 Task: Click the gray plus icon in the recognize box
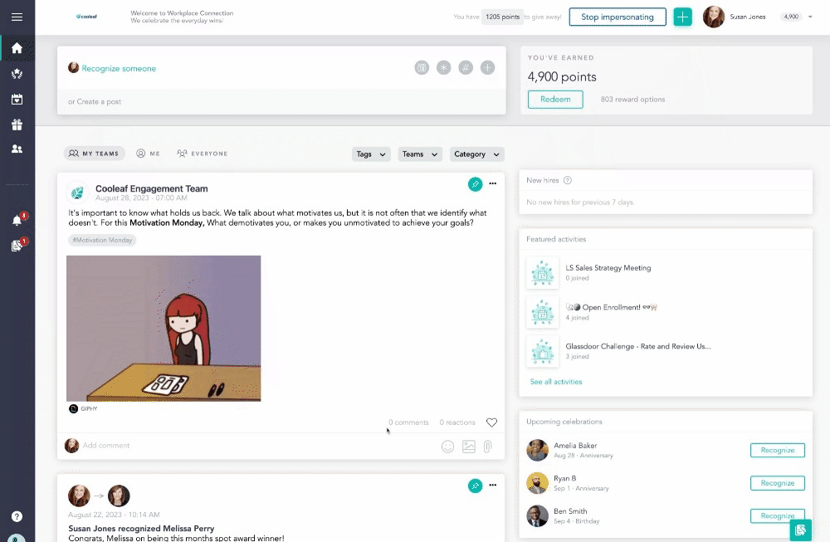[x=487, y=68]
